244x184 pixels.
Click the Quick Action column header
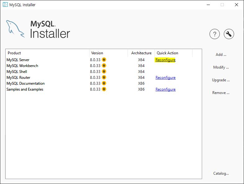coord(174,53)
